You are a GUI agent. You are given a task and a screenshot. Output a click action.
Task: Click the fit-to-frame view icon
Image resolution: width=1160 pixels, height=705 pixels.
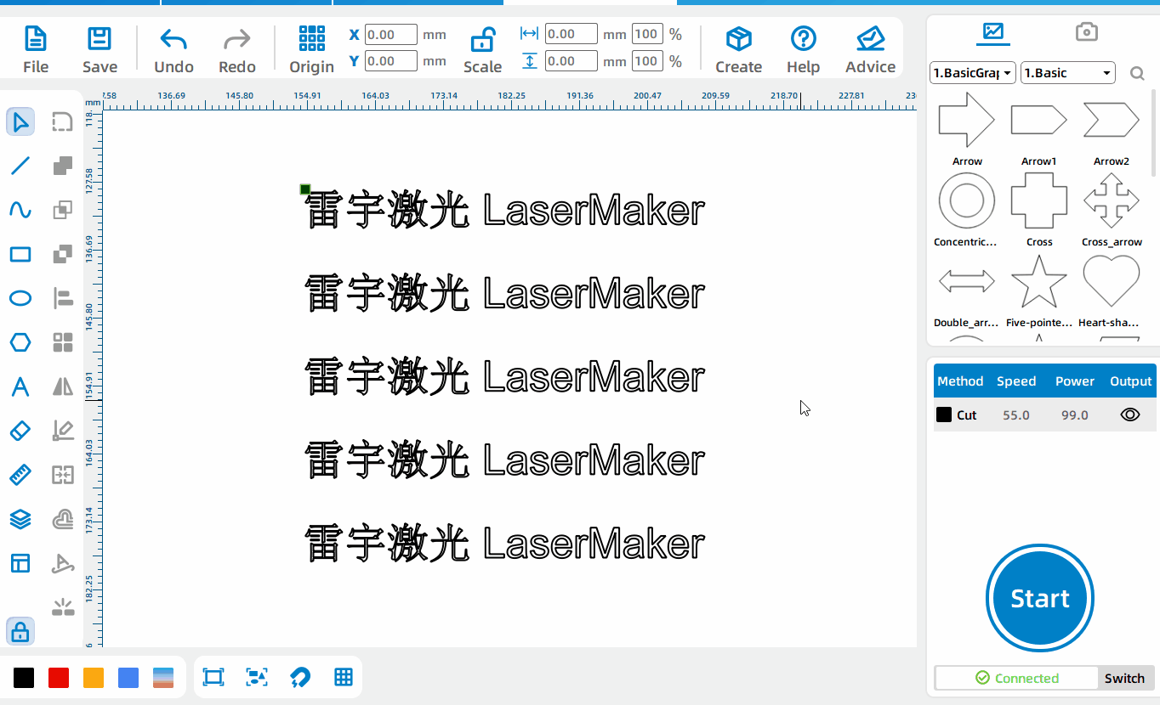coord(213,677)
